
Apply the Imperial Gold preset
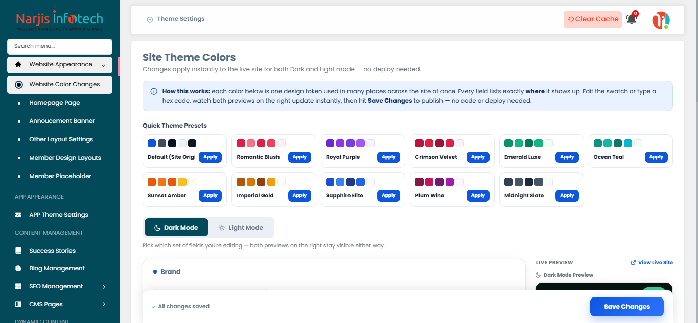click(299, 196)
